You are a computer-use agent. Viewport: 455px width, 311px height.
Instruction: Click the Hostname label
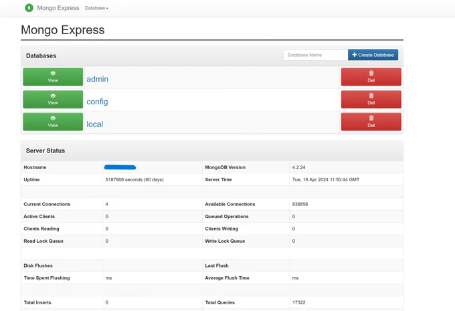tap(35, 167)
